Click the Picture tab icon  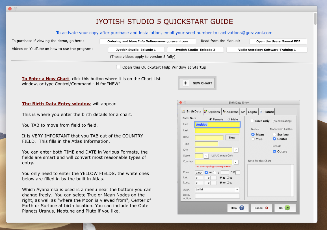coord(261,111)
